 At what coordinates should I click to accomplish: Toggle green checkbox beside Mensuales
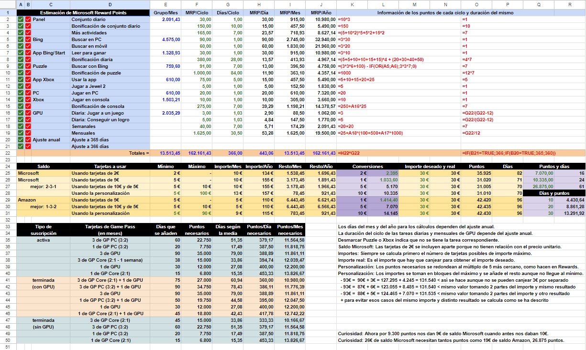[21, 133]
